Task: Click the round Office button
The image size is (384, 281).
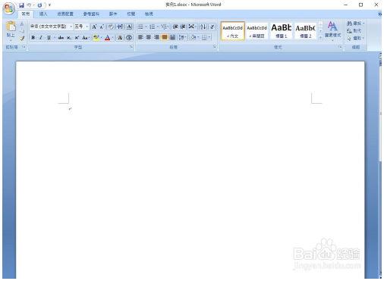Action: pos(8,8)
